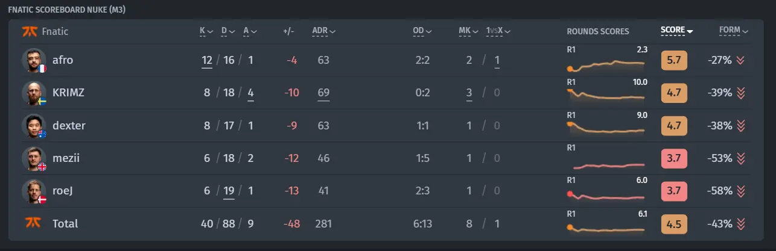Expand the OD column dropdown

[x=423, y=31]
